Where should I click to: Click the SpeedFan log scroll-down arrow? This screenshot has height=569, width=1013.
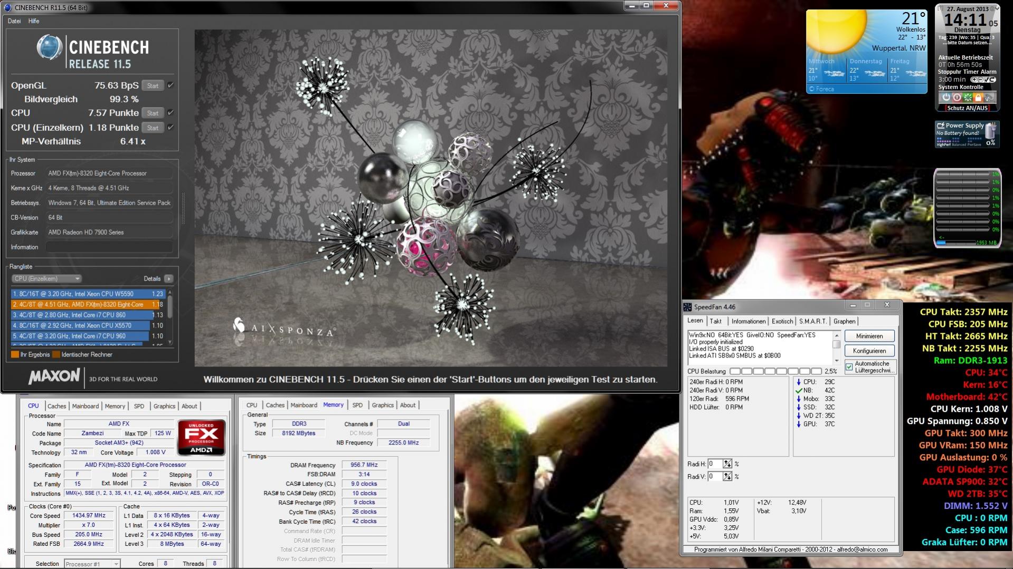pos(836,361)
